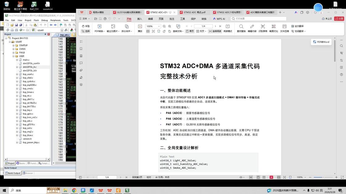This screenshot has width=346, height=194.
Task: Click Keil Open file toolbar icon
Action: coord(12,25)
